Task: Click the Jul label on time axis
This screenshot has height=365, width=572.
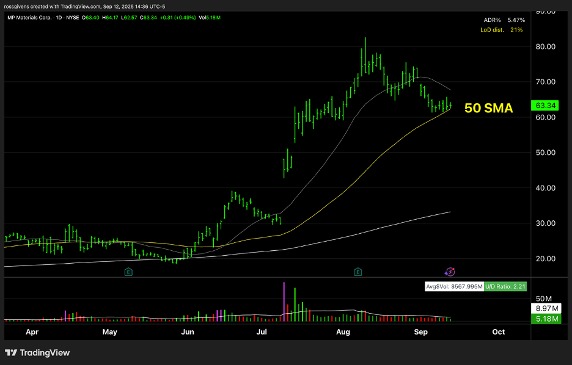Action: [x=262, y=332]
